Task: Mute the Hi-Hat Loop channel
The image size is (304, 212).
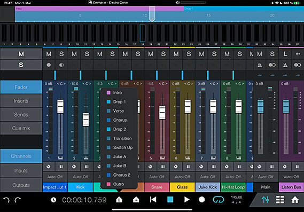Action: pyautogui.click(x=227, y=54)
